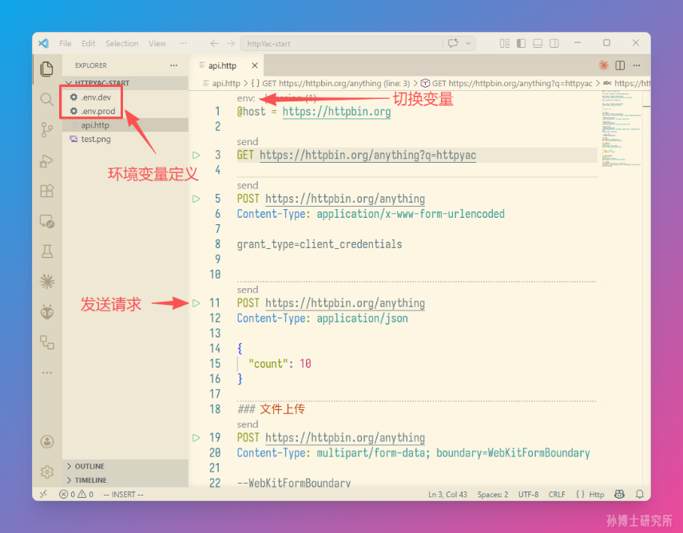Open Explorer views and more actions
The width and height of the screenshot is (683, 533).
174,65
